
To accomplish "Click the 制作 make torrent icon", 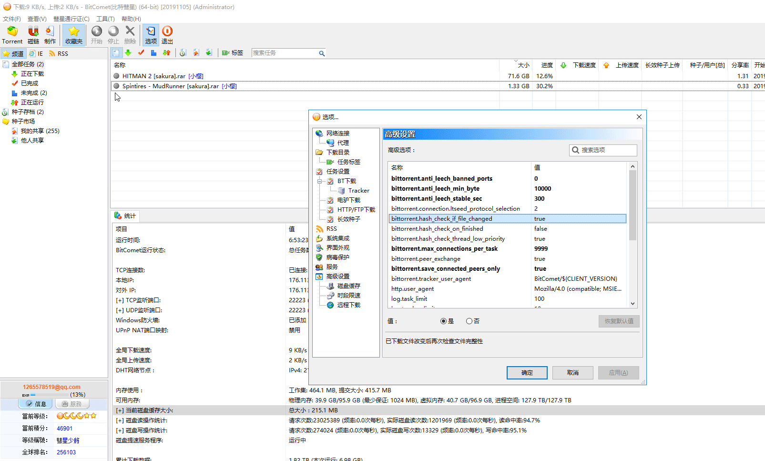I will (x=50, y=35).
